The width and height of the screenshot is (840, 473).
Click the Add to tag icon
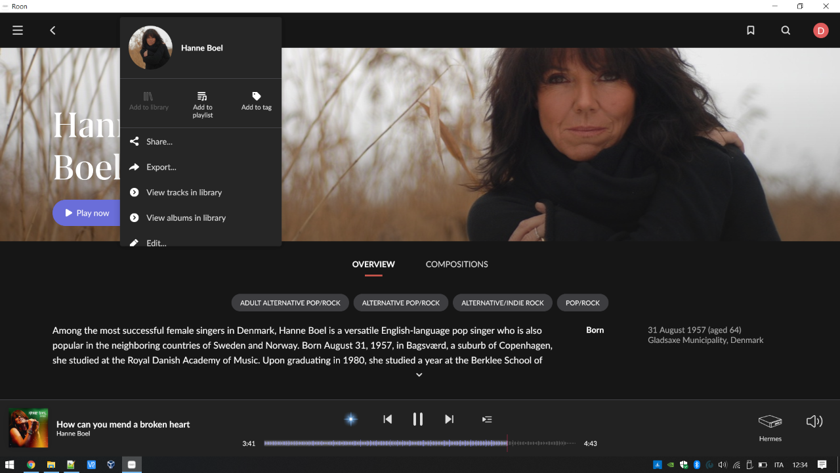(257, 97)
